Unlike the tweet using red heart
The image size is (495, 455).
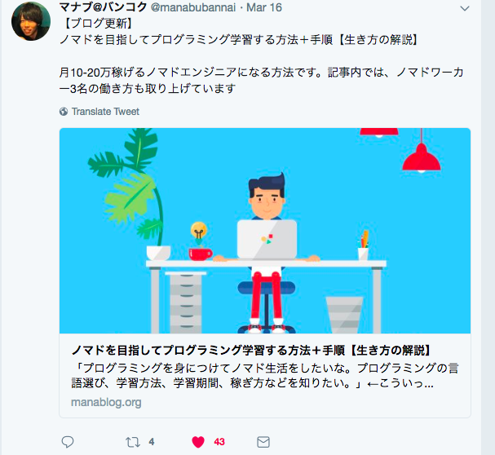pyautogui.click(x=198, y=442)
